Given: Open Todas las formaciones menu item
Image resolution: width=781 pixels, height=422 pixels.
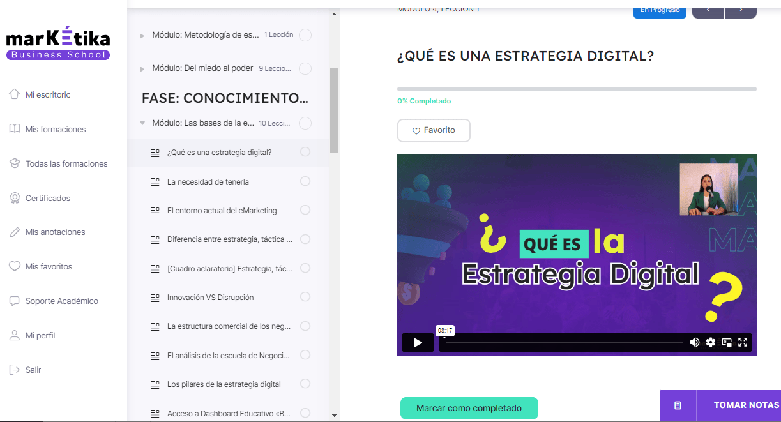Looking at the screenshot, I should click(x=66, y=163).
